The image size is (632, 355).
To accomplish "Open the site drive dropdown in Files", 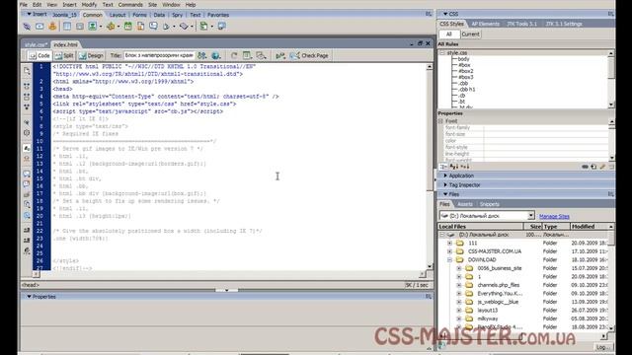I will pyautogui.click(x=531, y=215).
